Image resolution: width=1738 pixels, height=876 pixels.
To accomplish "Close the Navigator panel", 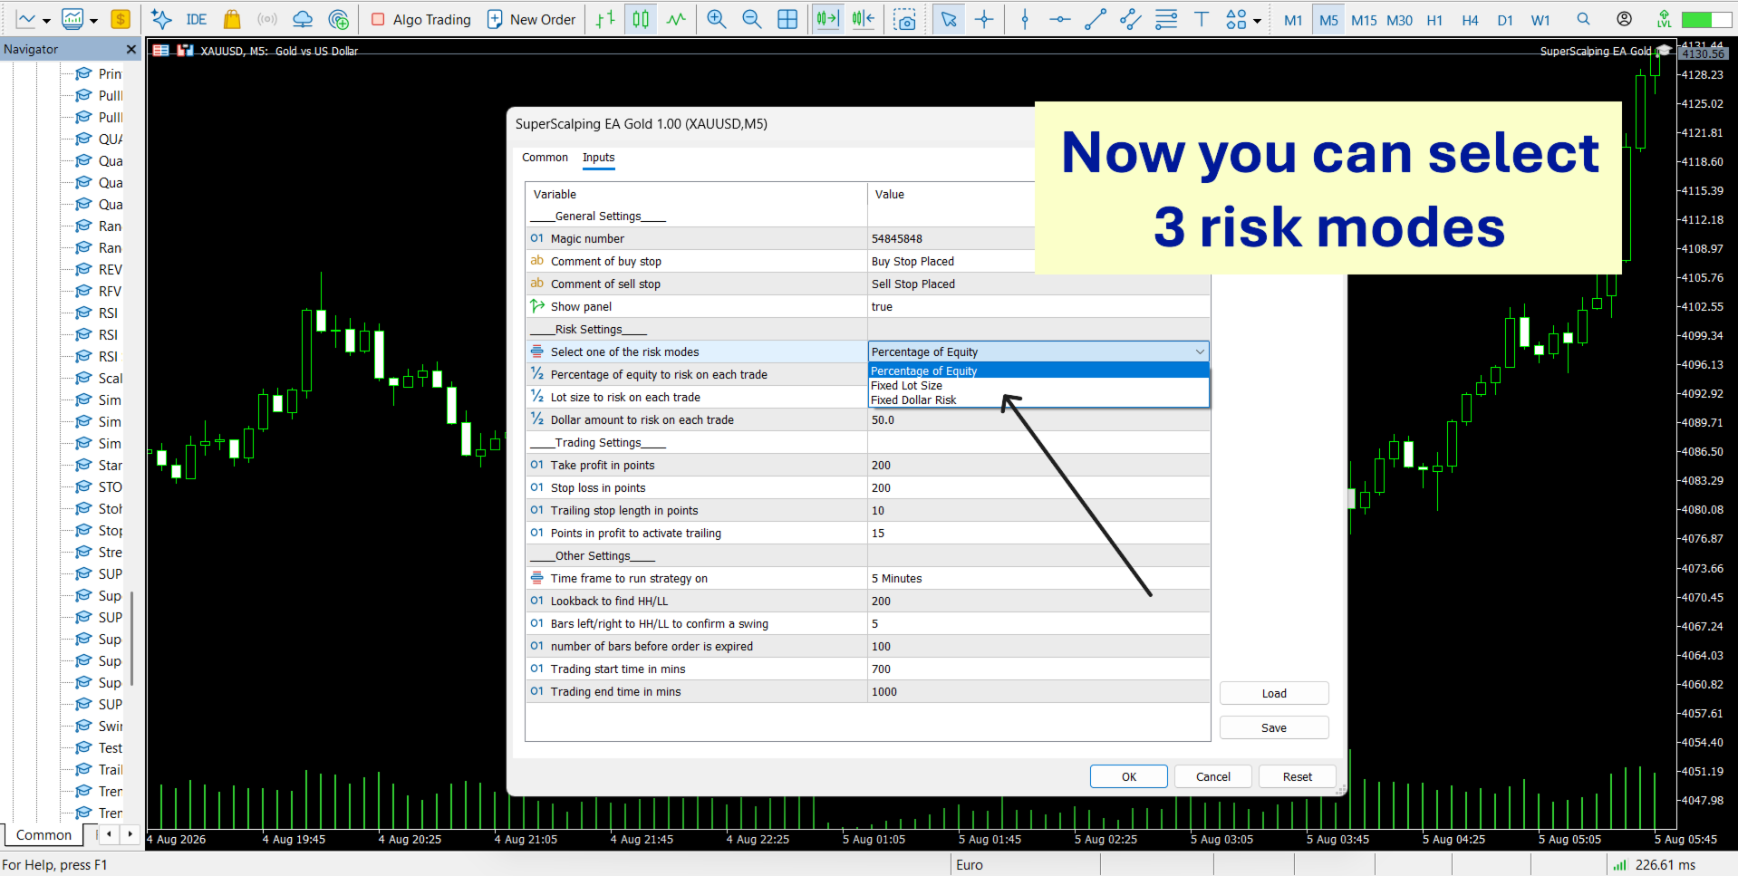I will click(131, 49).
